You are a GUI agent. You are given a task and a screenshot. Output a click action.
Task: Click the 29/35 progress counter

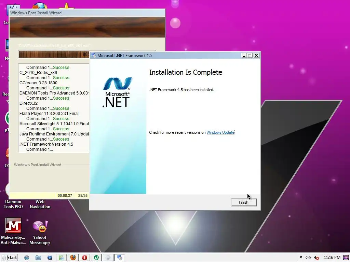pos(83,195)
